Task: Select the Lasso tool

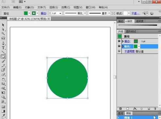Action: [x=3, y=38]
